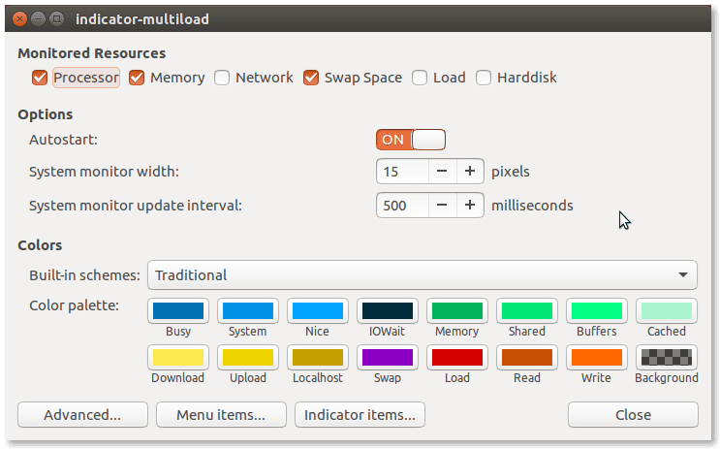The height and width of the screenshot is (449, 720).
Task: Pick the red Load color swatch
Action: (457, 358)
